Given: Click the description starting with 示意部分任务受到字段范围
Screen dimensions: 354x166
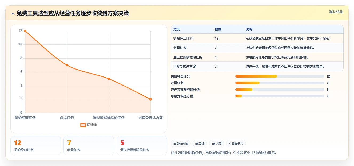Looking at the screenshot, I should pyautogui.click(x=277, y=57).
